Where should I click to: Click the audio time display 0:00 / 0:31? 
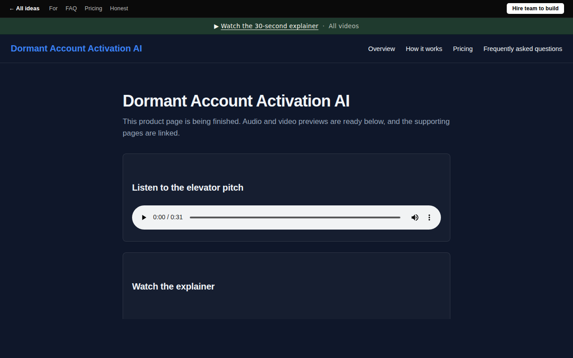168,217
